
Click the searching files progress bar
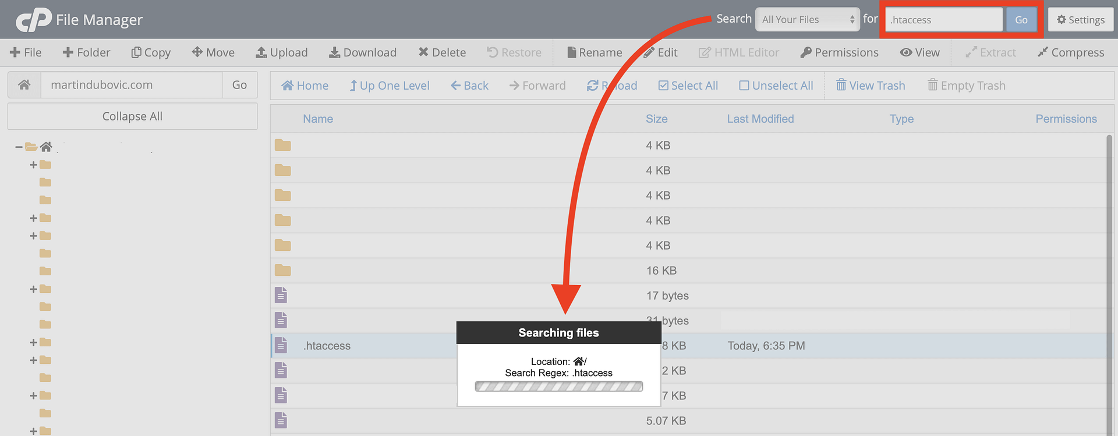click(558, 387)
